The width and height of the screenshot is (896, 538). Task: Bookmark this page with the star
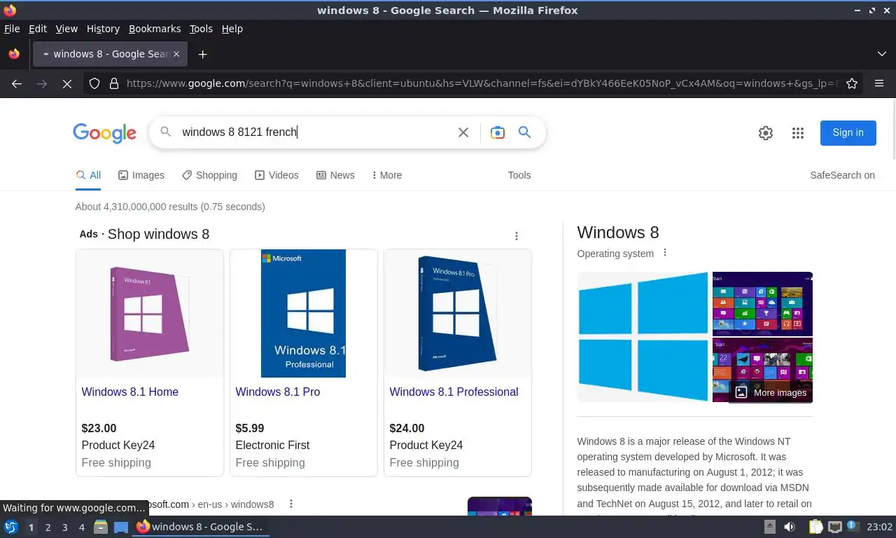pos(852,83)
